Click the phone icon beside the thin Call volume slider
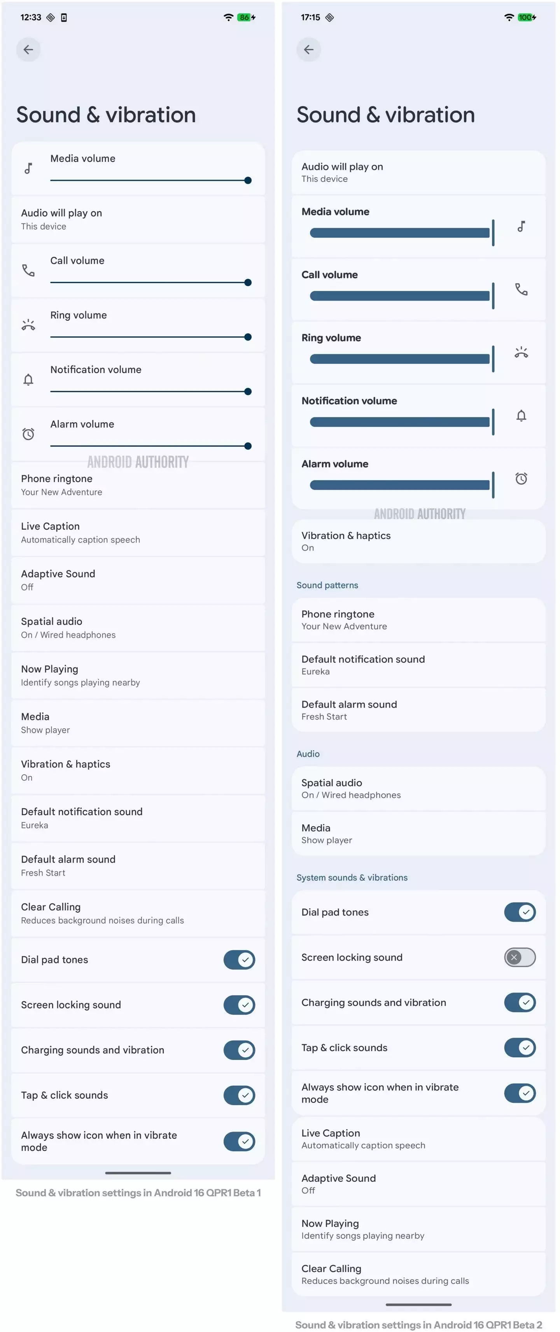Viewport: 560px width, 1332px height. point(28,270)
